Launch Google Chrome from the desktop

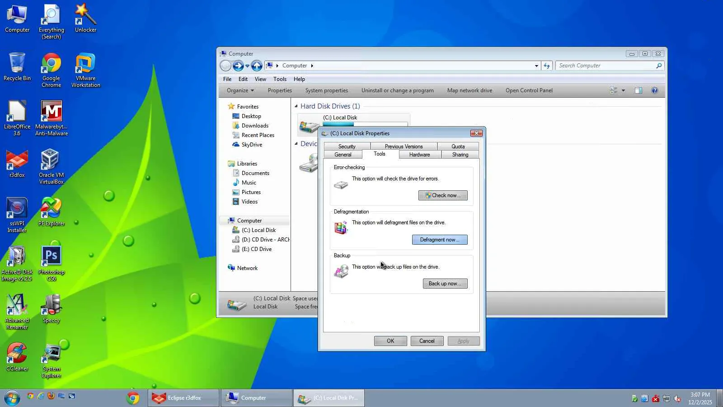(x=51, y=70)
